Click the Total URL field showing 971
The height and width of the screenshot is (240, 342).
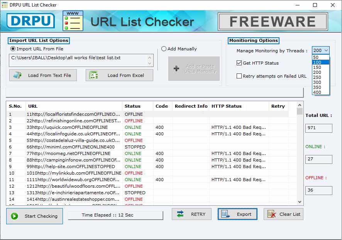[319, 128]
